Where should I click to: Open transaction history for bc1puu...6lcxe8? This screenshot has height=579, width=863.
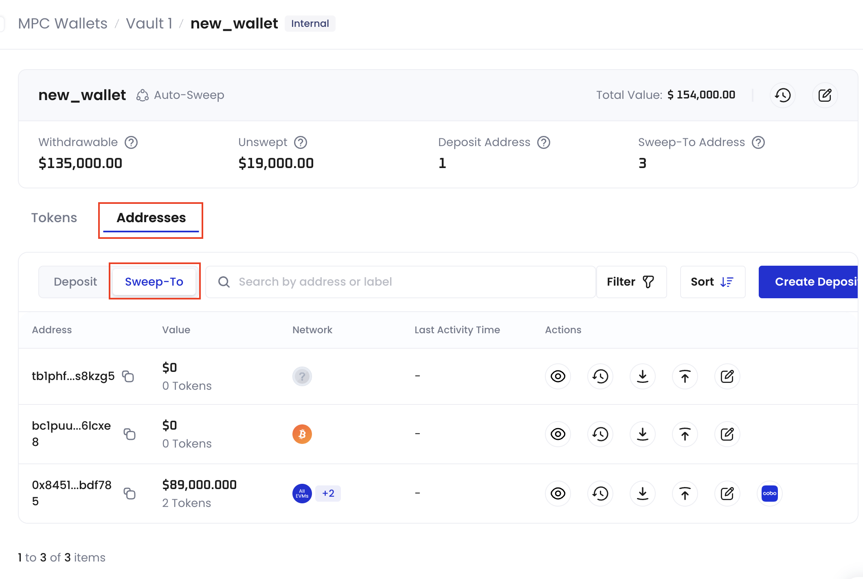[x=600, y=434]
